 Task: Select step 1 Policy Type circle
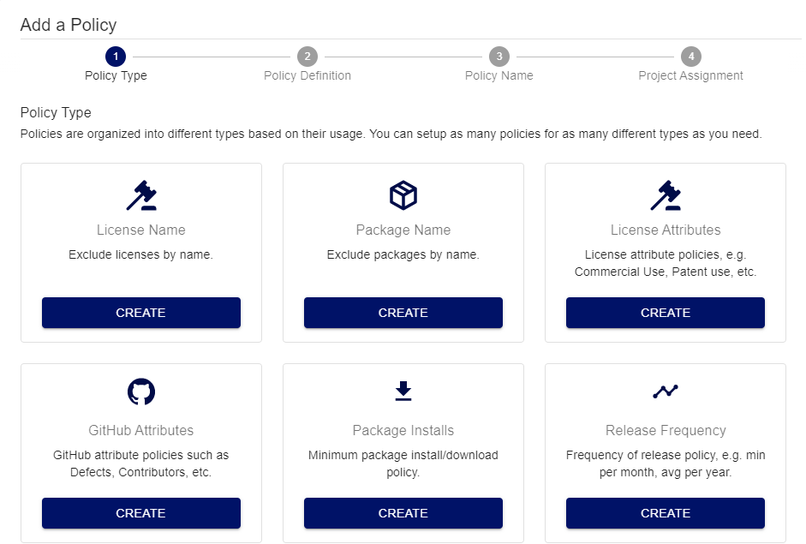[x=116, y=57]
